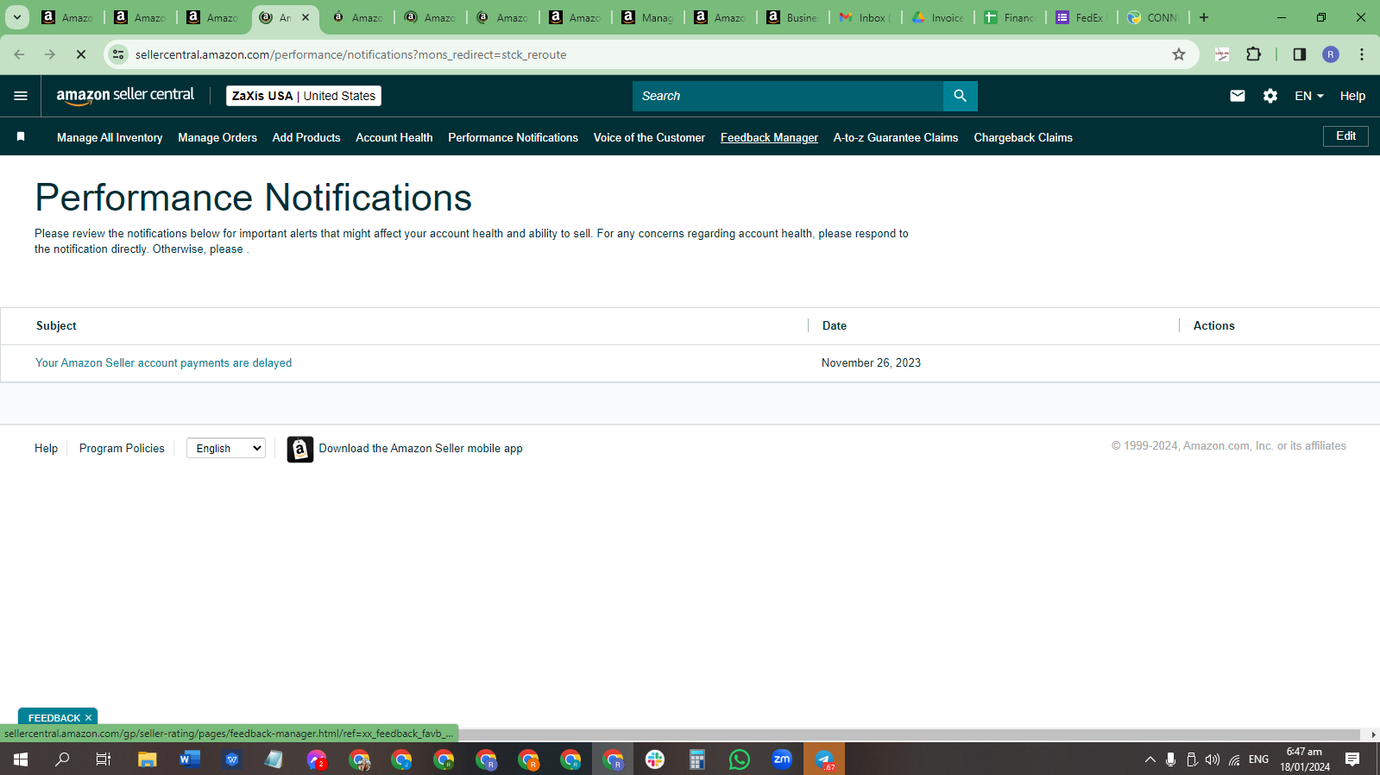The image size is (1380, 775).
Task: Open the Chrome side panel
Action: click(x=1299, y=54)
